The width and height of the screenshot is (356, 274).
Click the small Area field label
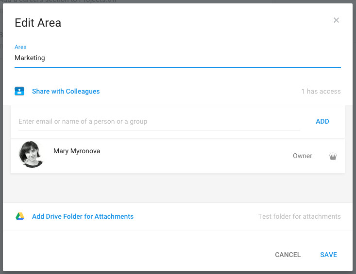coord(20,47)
